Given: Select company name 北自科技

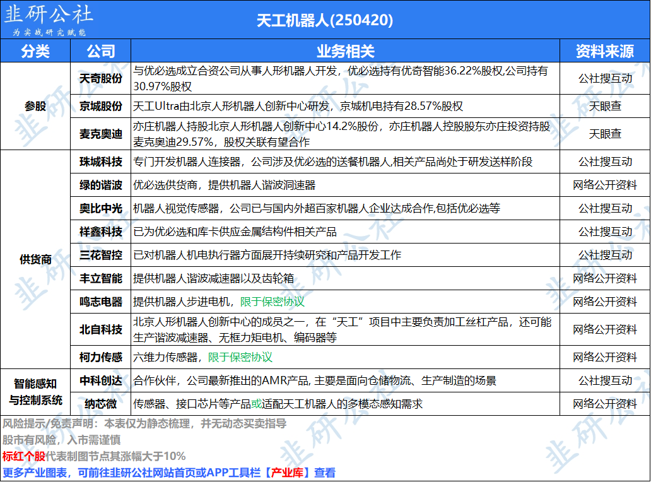Looking at the screenshot, I should 100,329.
